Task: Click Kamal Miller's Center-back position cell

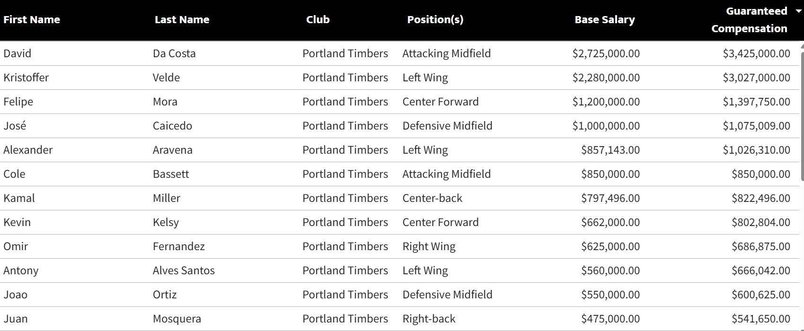Action: [433, 198]
